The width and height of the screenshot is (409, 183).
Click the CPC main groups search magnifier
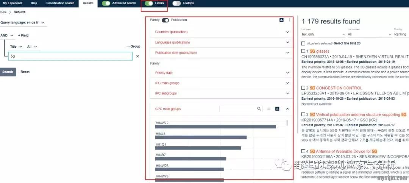point(259,109)
